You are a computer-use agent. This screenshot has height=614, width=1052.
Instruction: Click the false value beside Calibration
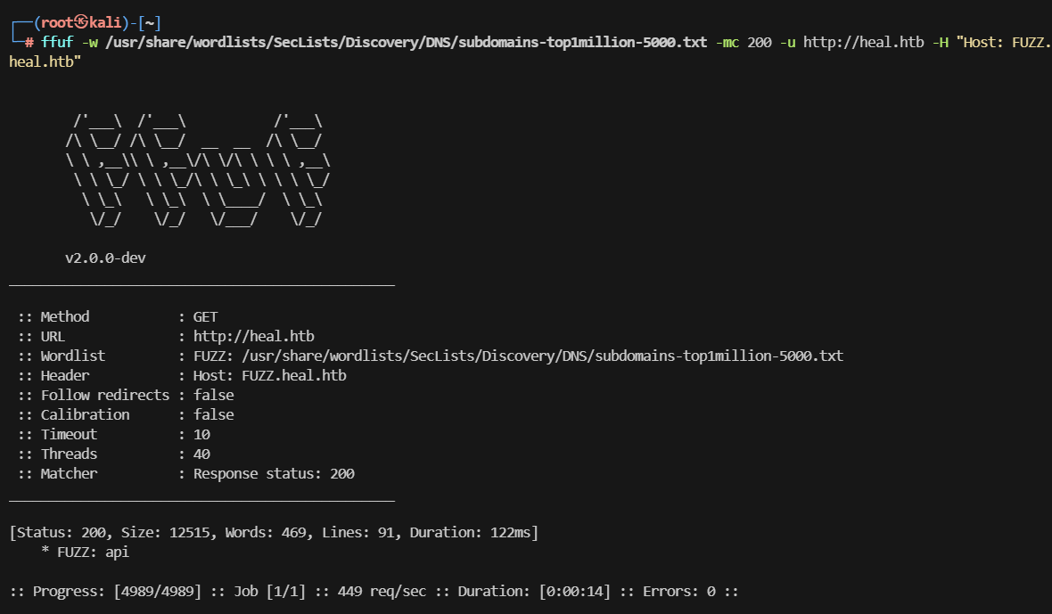pos(213,414)
